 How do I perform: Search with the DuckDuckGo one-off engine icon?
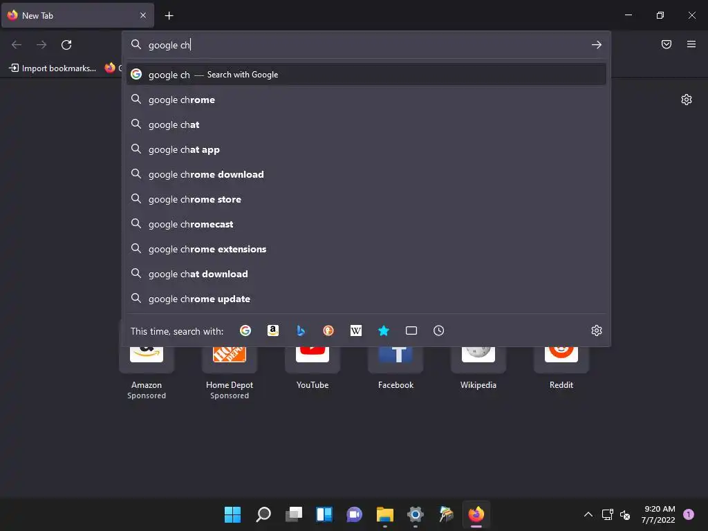pyautogui.click(x=328, y=330)
